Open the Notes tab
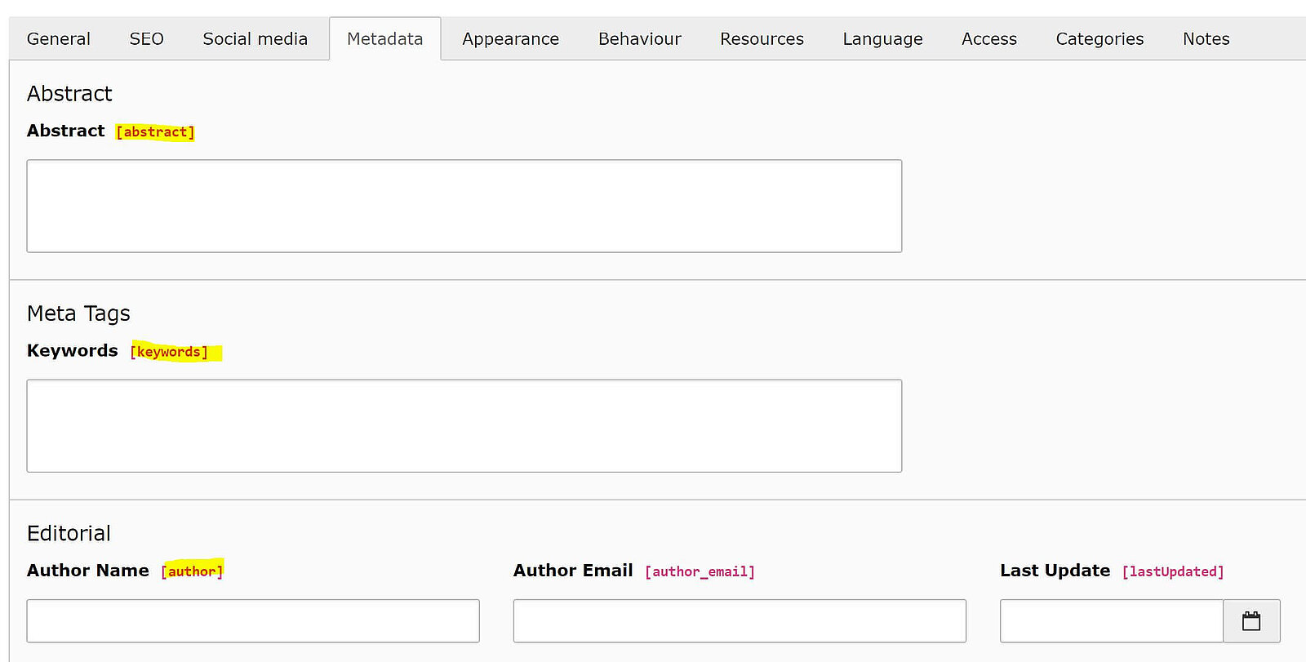Screen dimensions: 1306x662 point(1206,39)
